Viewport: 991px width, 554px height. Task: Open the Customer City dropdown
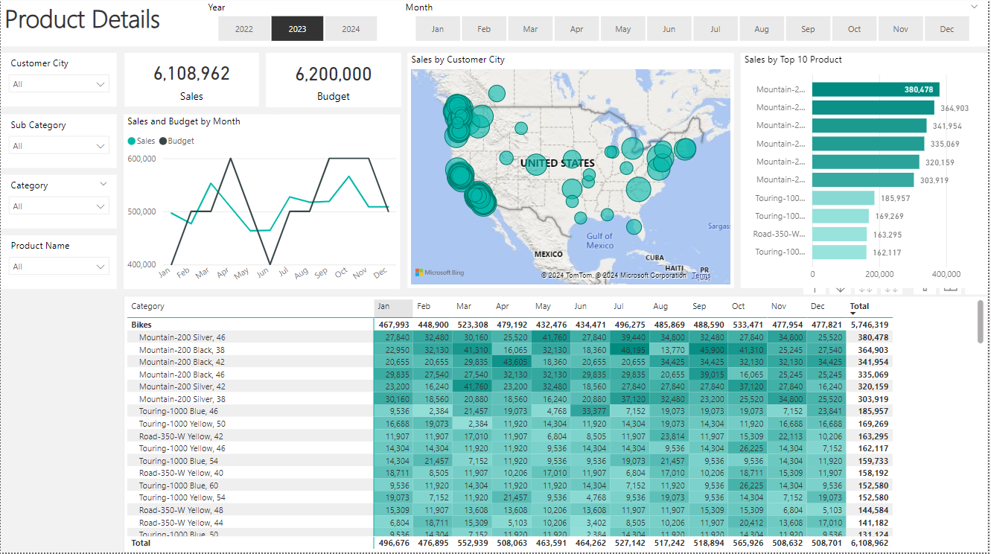(60, 84)
